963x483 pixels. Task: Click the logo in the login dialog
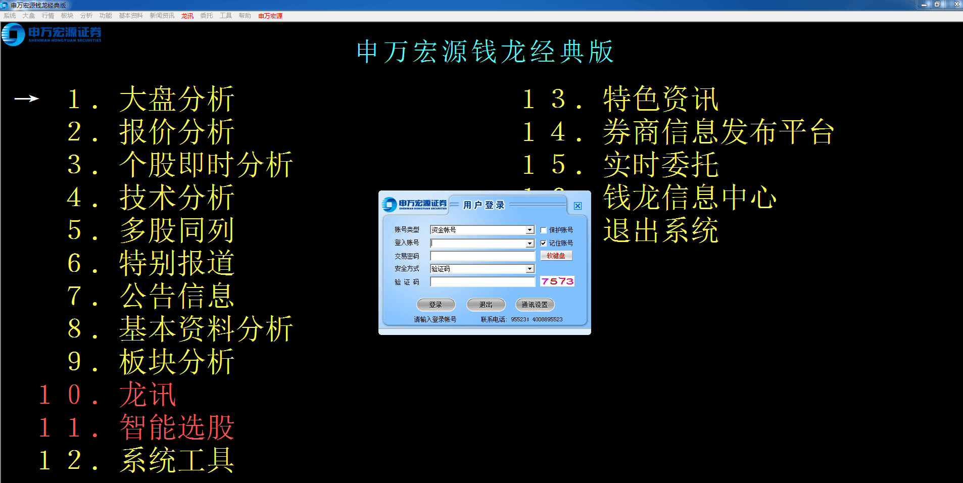(x=414, y=205)
